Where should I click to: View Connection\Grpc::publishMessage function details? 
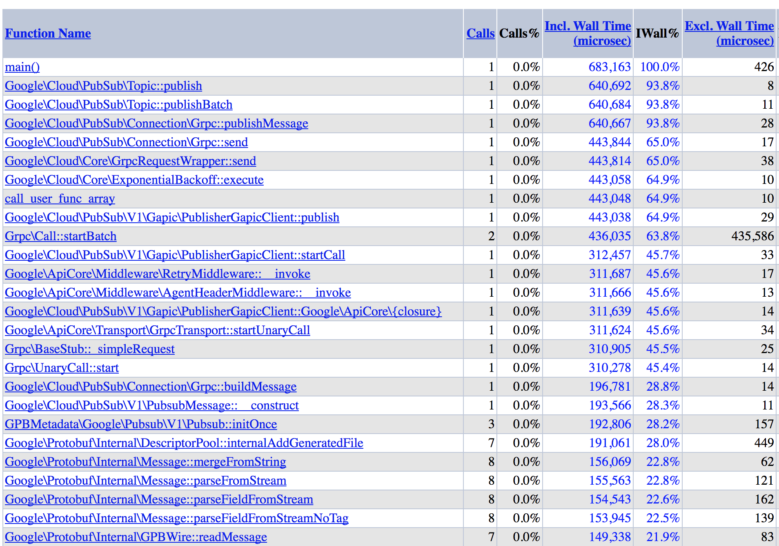156,123
